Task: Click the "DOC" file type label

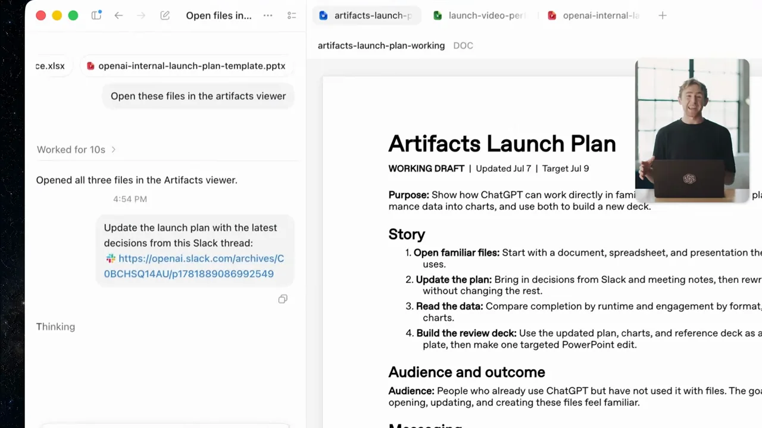Action: [x=463, y=46]
